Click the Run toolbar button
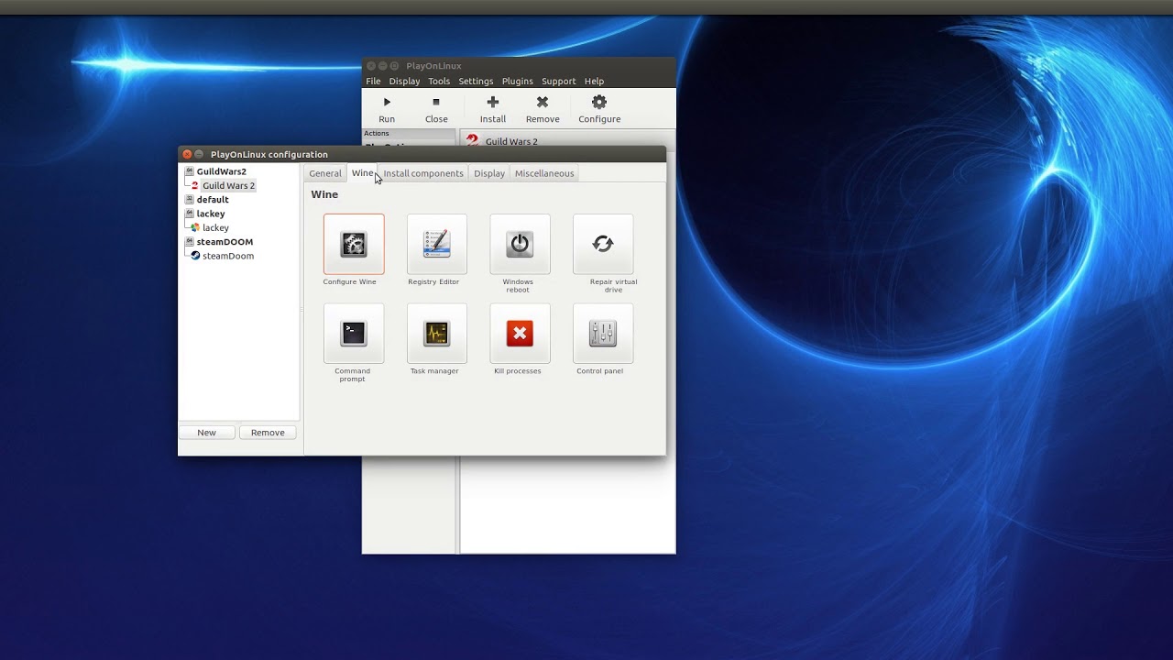 pyautogui.click(x=387, y=109)
